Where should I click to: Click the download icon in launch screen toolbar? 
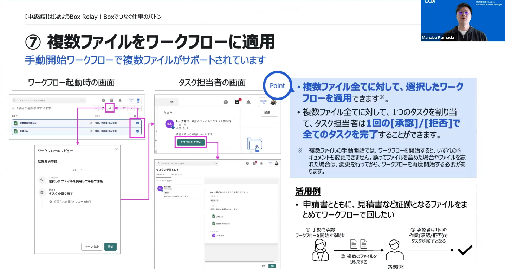pos(131,108)
